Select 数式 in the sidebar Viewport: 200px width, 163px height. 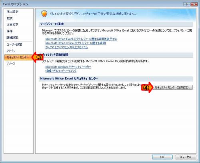(x=10, y=18)
